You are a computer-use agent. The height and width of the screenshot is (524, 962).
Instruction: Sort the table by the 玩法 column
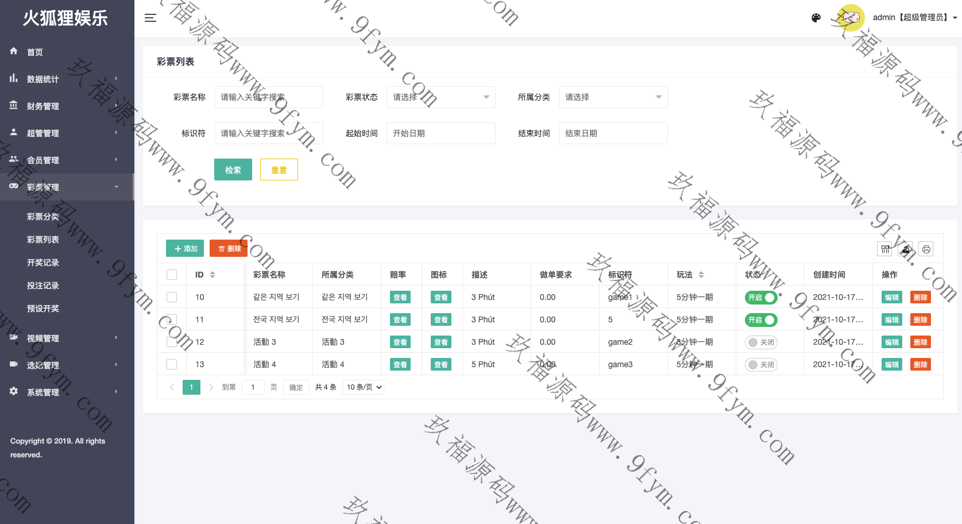(701, 275)
